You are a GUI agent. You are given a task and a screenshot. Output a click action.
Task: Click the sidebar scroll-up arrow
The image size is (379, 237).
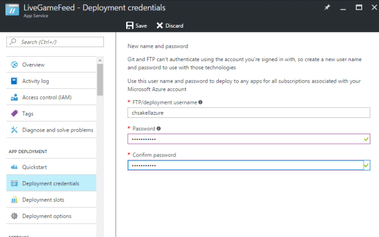click(100, 60)
